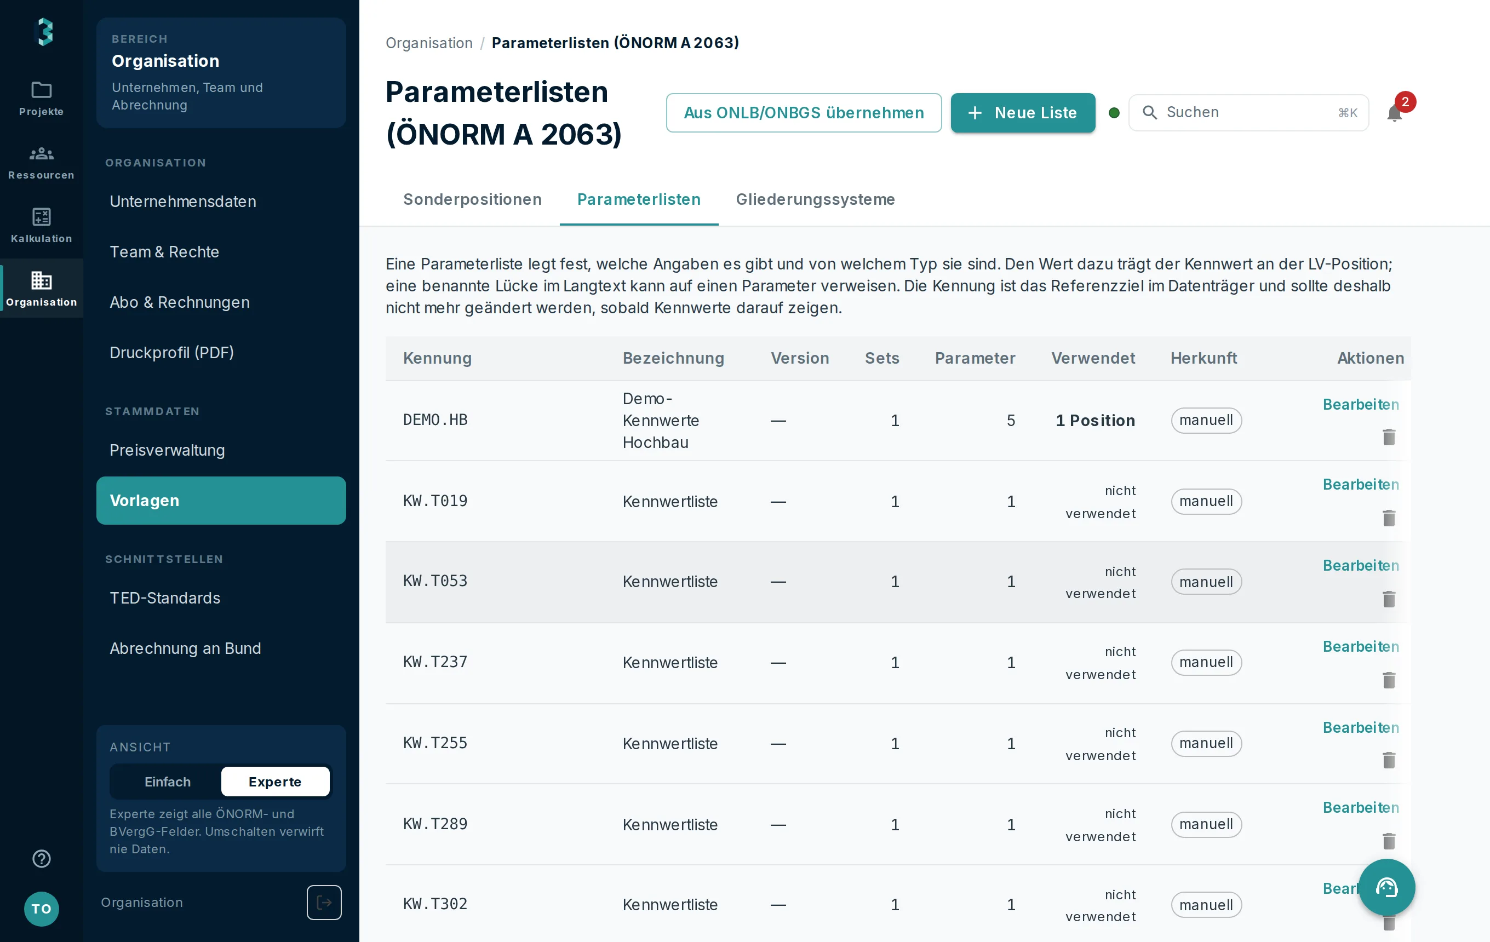
Task: Click Bearbeiten for KW.T019
Action: pyautogui.click(x=1361, y=484)
